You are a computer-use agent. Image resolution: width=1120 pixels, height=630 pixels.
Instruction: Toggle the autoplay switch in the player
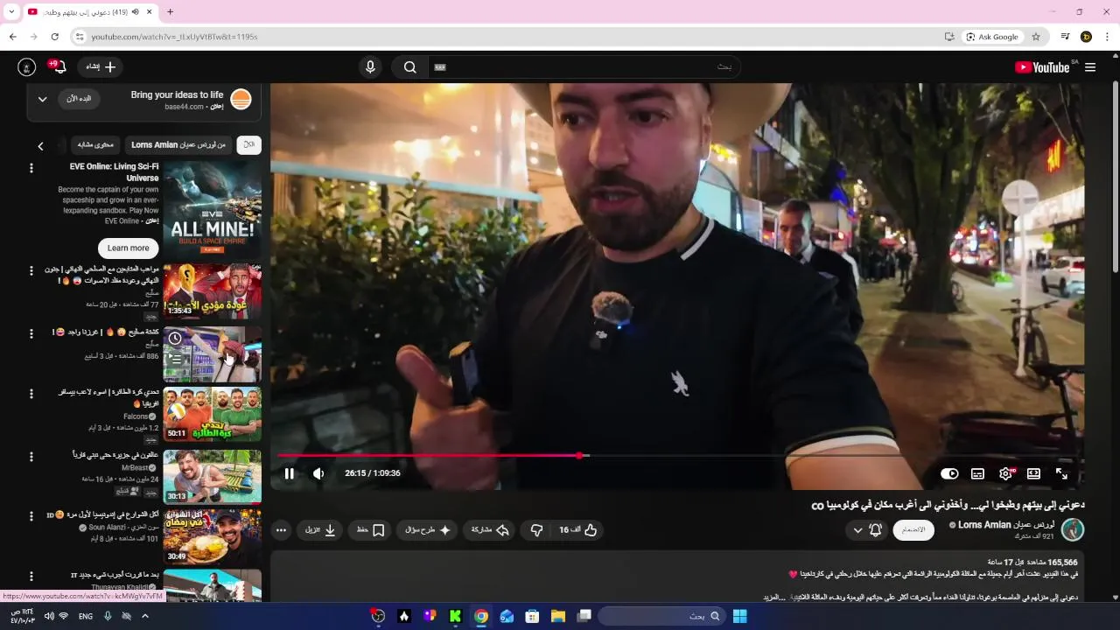(949, 473)
